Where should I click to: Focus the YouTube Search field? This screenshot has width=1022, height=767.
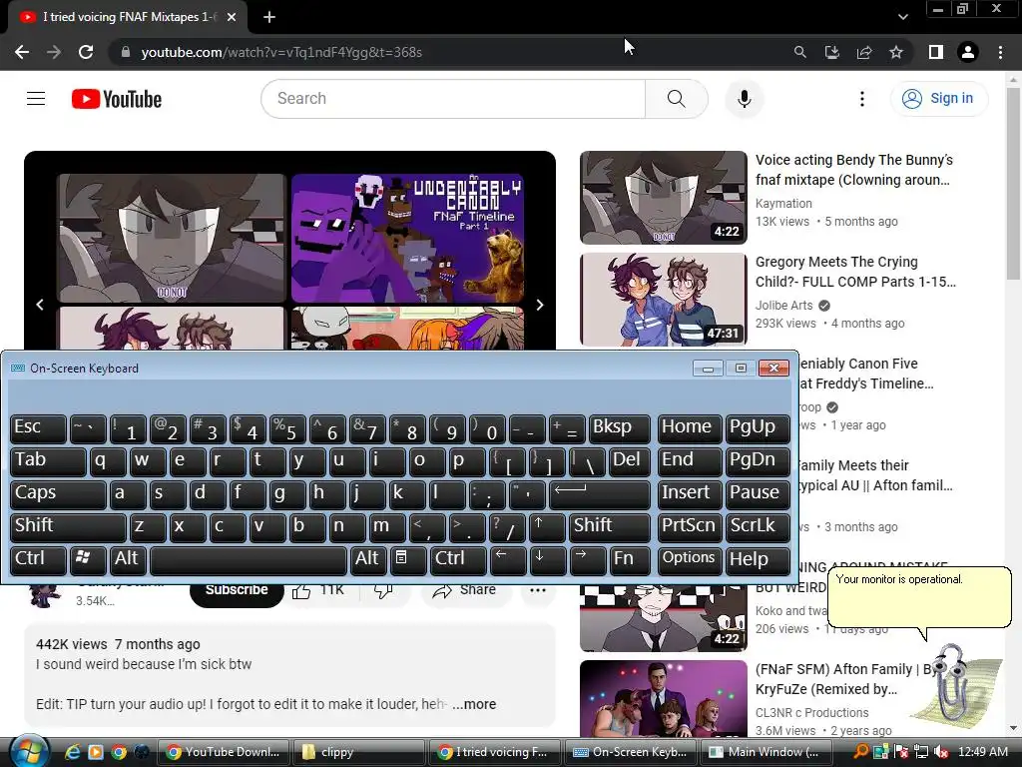[453, 99]
